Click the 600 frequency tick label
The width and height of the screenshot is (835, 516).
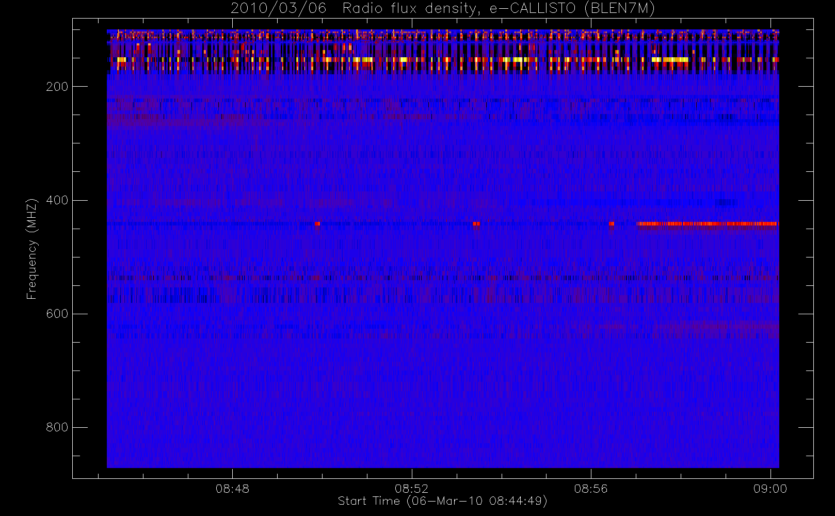57,314
